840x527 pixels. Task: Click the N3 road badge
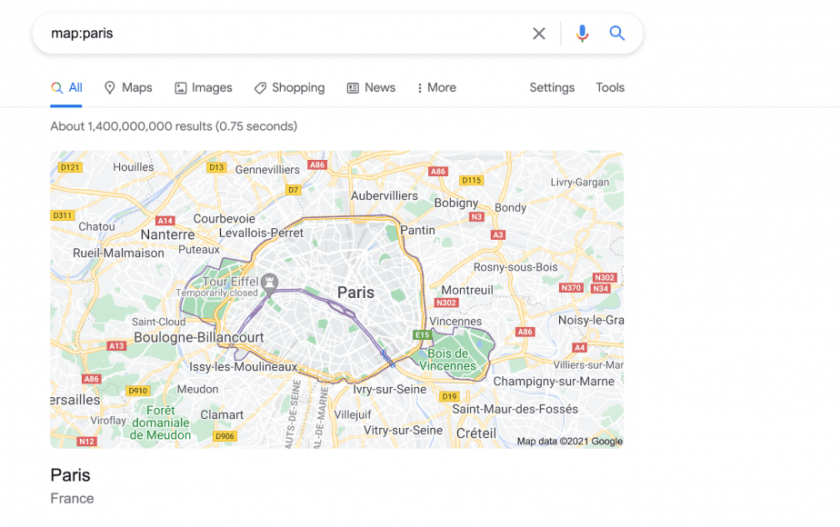coord(476,217)
